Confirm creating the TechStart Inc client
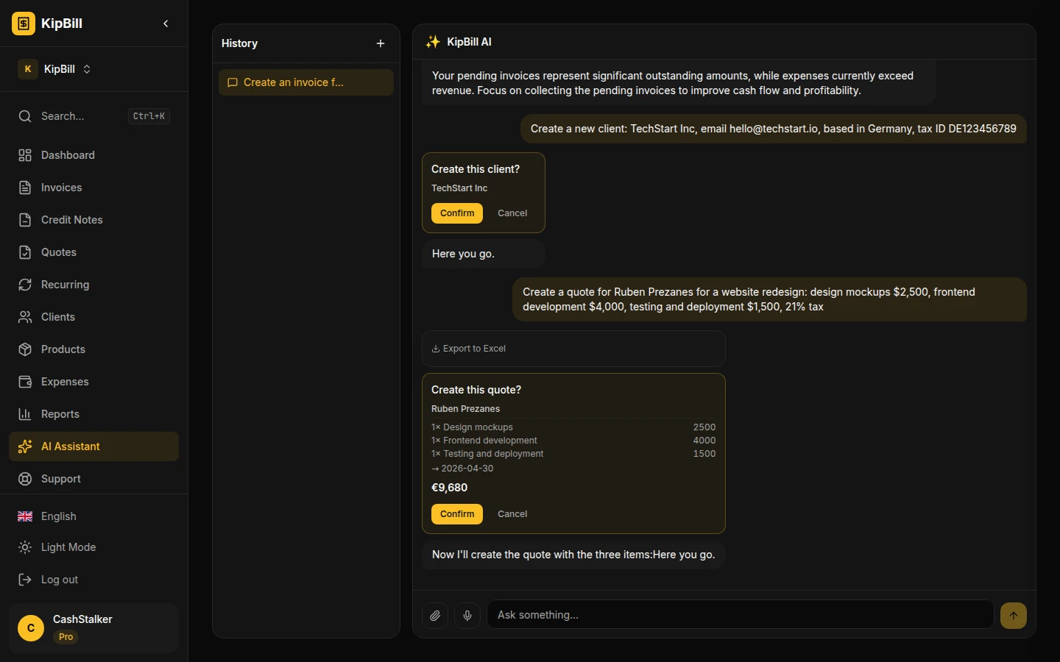Image resolution: width=1060 pixels, height=662 pixels. pyautogui.click(x=457, y=213)
